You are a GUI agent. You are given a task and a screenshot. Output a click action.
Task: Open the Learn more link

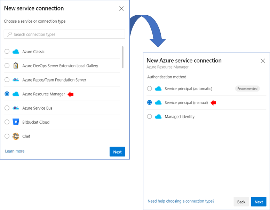pyautogui.click(x=15, y=151)
